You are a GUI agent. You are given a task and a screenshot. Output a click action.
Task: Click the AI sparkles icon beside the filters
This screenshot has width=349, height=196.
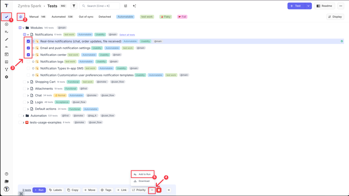pos(134,6)
